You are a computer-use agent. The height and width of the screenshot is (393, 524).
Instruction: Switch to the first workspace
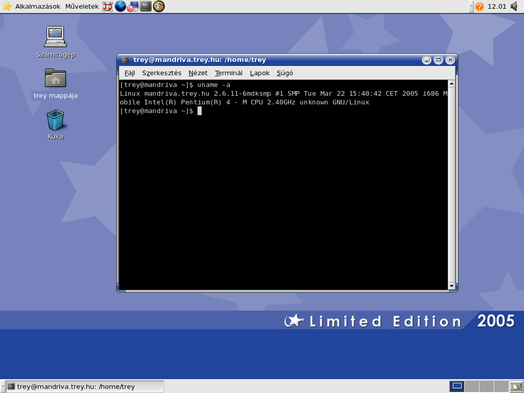(457, 386)
